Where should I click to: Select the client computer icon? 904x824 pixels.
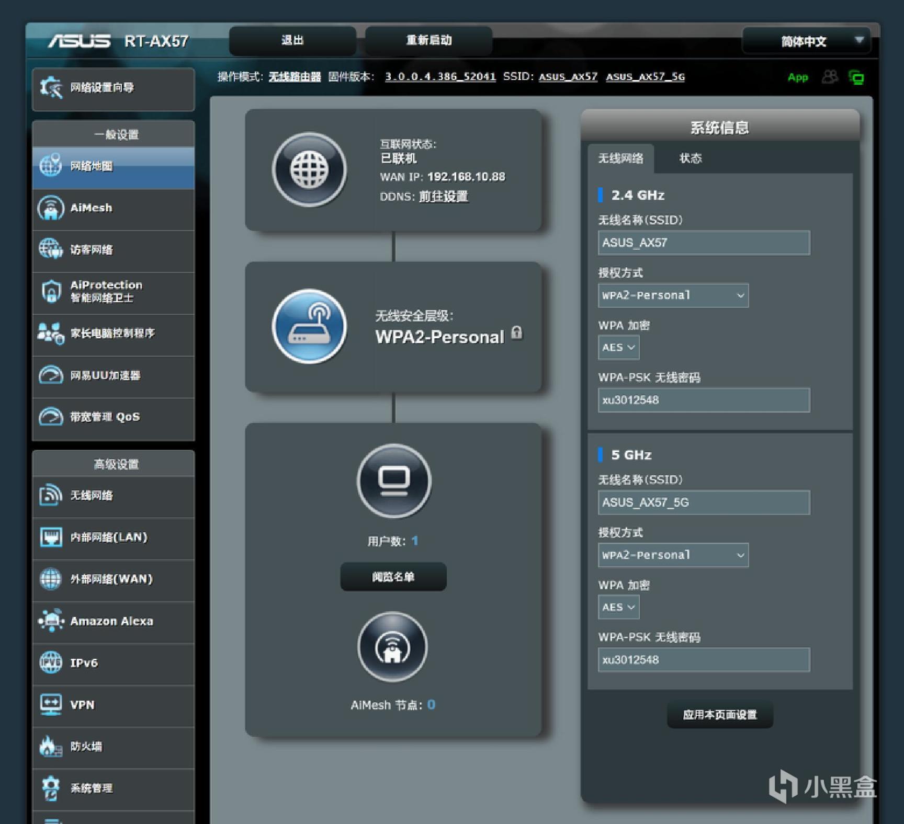point(394,480)
